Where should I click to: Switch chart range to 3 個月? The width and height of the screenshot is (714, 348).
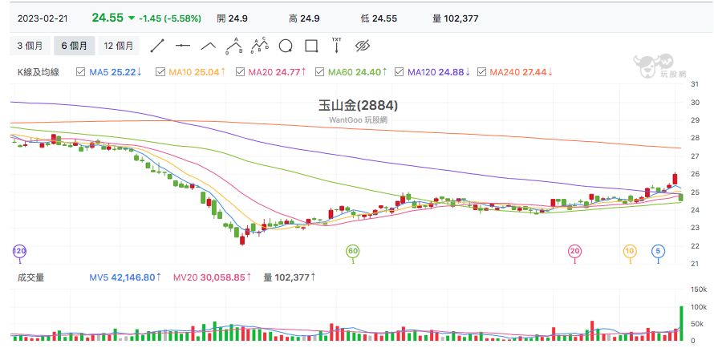30,46
